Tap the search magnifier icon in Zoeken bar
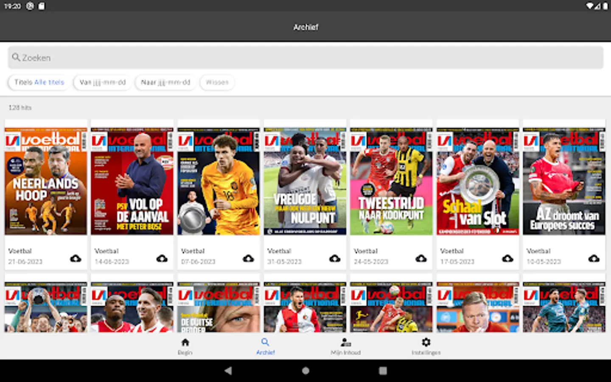Screen dimensions: 611x382 (x=16, y=57)
